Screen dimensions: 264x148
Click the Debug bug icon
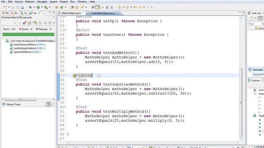30,7
